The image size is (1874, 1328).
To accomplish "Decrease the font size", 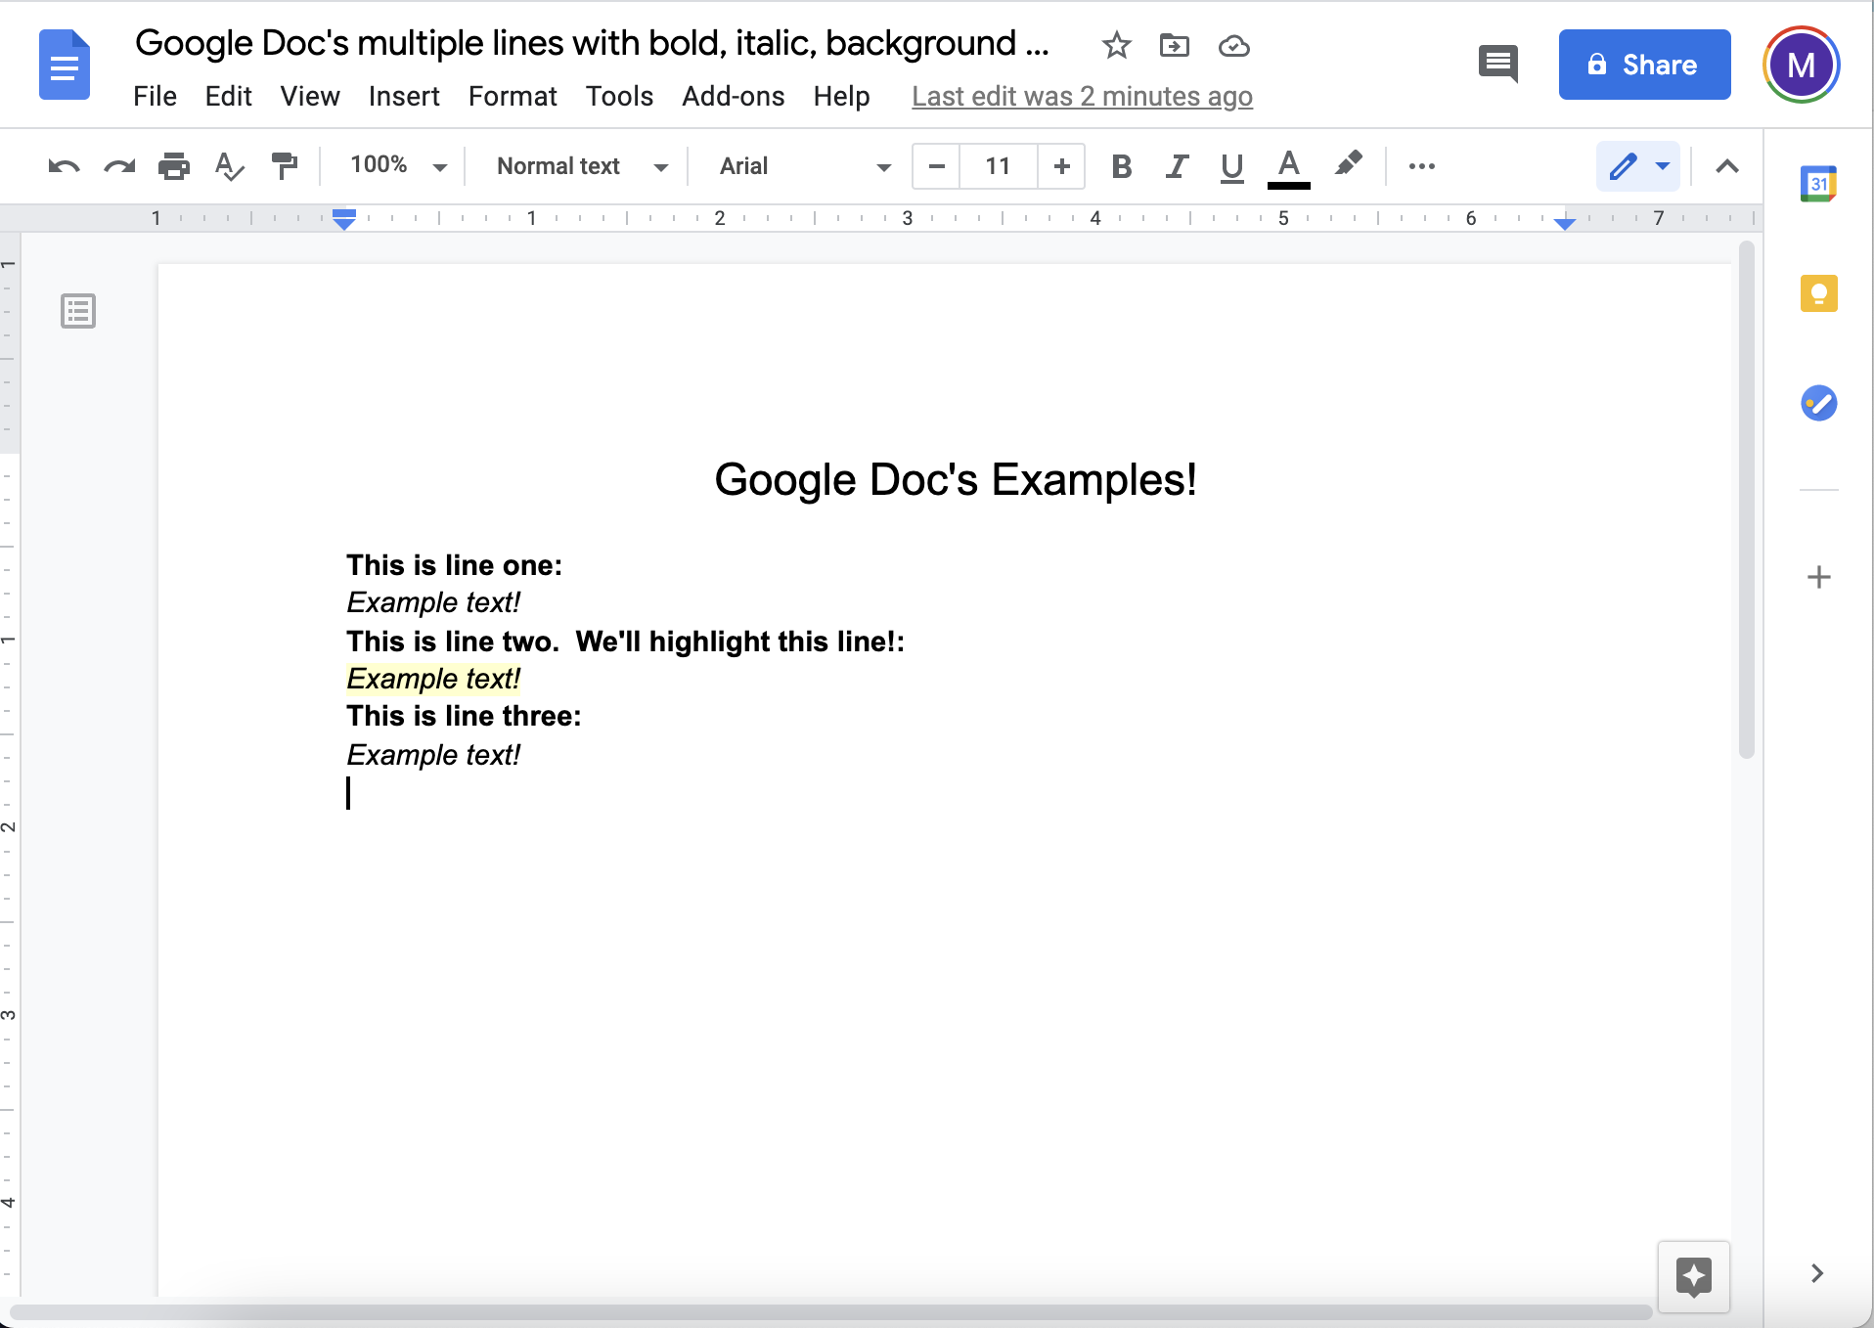I will click(937, 166).
